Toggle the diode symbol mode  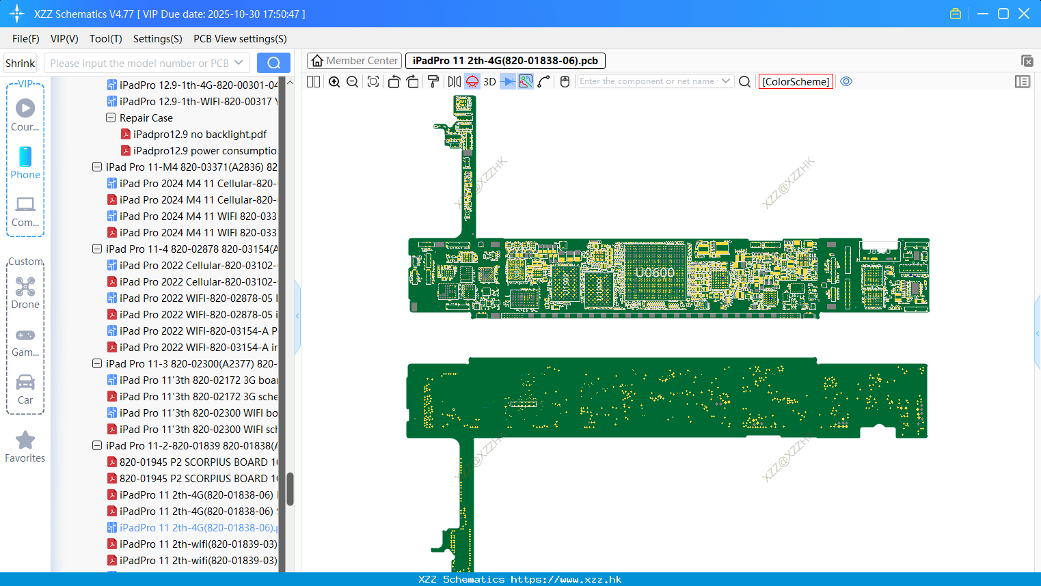[508, 81]
